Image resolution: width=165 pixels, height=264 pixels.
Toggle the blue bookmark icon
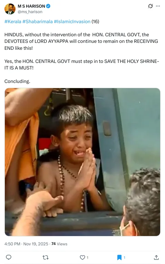pyautogui.click(x=119, y=257)
